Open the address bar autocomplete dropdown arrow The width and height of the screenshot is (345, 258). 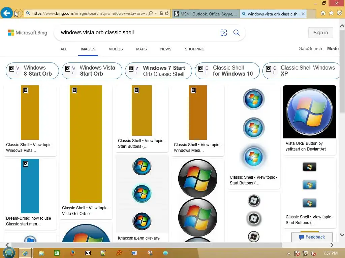pos(156,13)
